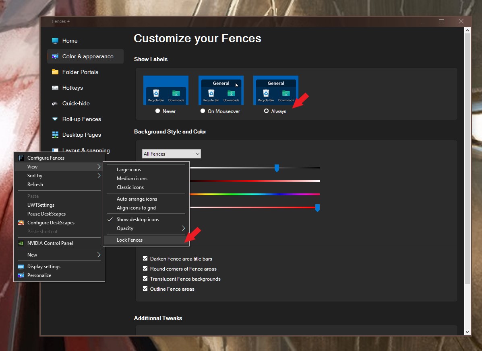Select the Always show labels radio button
This screenshot has height=351, width=482.
(266, 111)
